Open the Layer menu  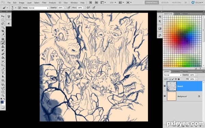29,3
